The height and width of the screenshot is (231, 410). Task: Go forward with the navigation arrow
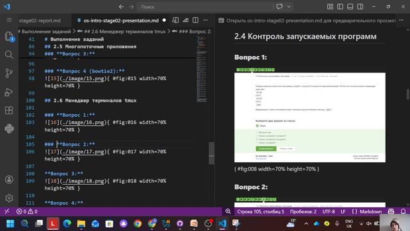coord(131,7)
